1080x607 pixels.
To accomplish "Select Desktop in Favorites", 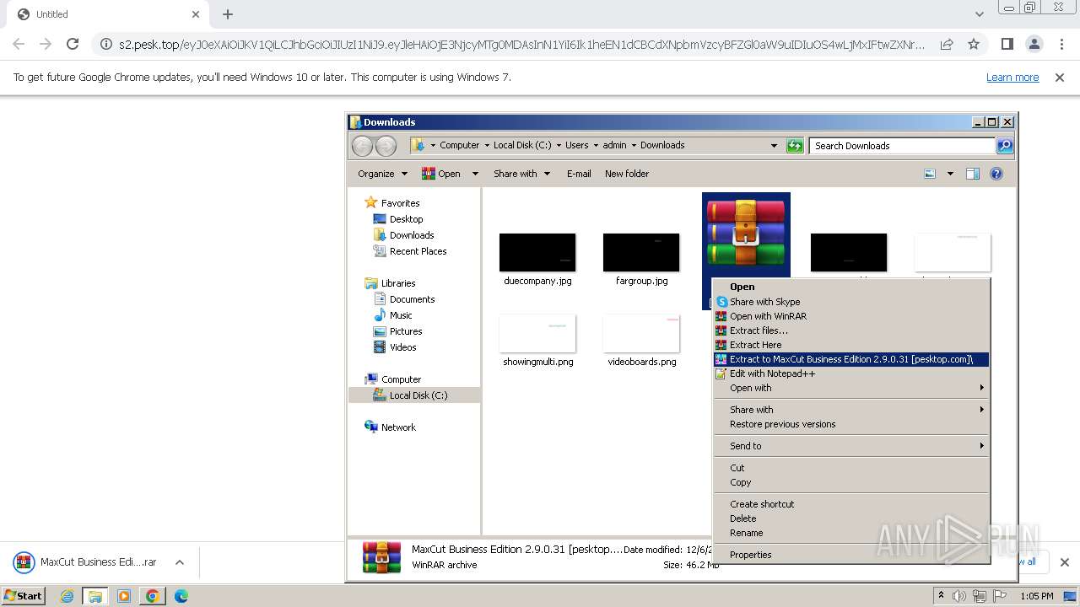I will click(x=406, y=219).
